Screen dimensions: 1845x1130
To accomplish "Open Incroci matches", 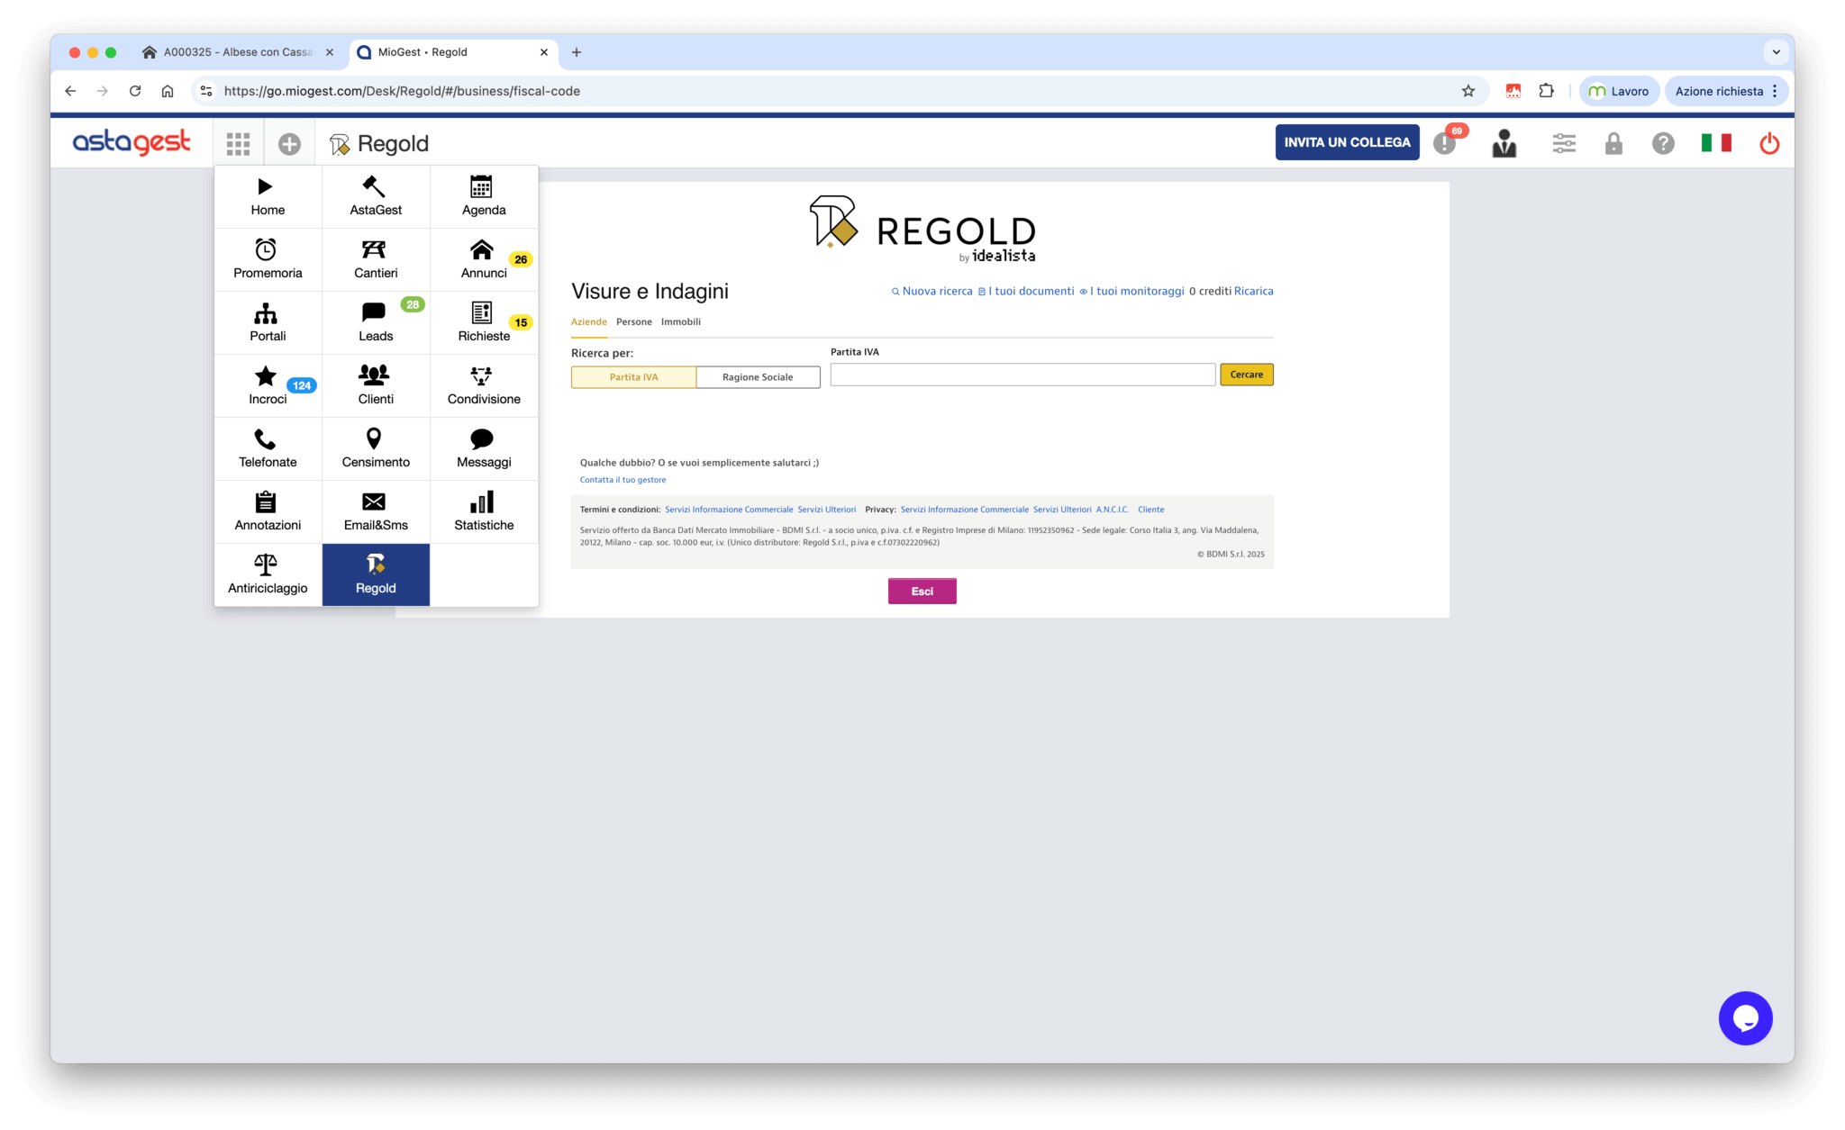I will tap(268, 385).
